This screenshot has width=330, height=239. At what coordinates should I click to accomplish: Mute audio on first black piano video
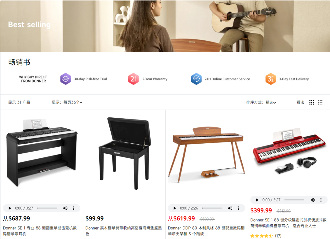point(65,208)
